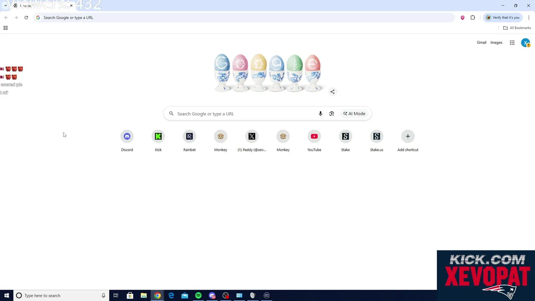Image resolution: width=535 pixels, height=301 pixels.
Task: Open the Windows Start menu
Action: pyautogui.click(x=6, y=296)
